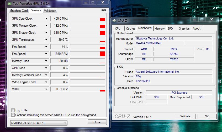Open the GPU Memory Clock sensor dropdown

(46, 26)
